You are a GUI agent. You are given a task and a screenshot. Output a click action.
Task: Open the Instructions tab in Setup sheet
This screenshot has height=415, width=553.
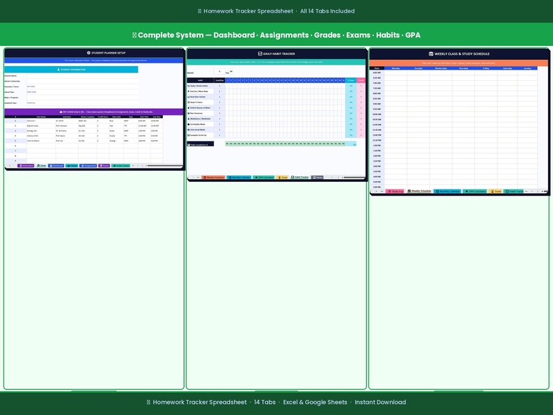pyautogui.click(x=26, y=165)
